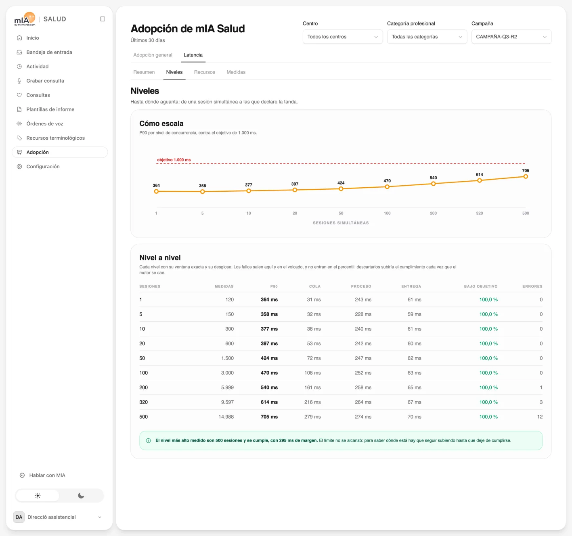This screenshot has width=572, height=536.
Task: Open the Medidas sub-tab
Action: tap(236, 72)
